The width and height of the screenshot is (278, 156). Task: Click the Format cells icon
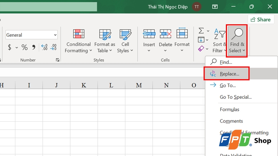click(182, 33)
